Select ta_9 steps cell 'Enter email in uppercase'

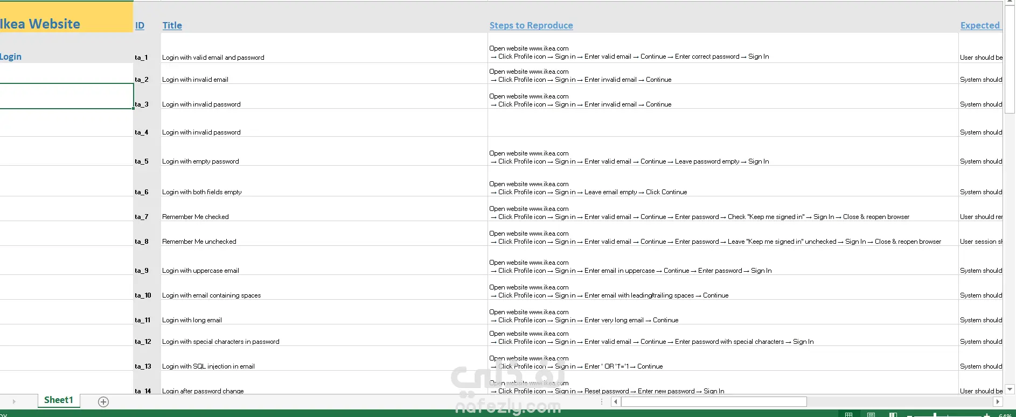[x=723, y=260]
